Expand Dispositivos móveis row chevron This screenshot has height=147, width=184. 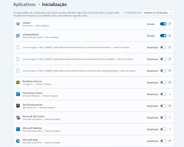pyautogui.click(x=170, y=94)
